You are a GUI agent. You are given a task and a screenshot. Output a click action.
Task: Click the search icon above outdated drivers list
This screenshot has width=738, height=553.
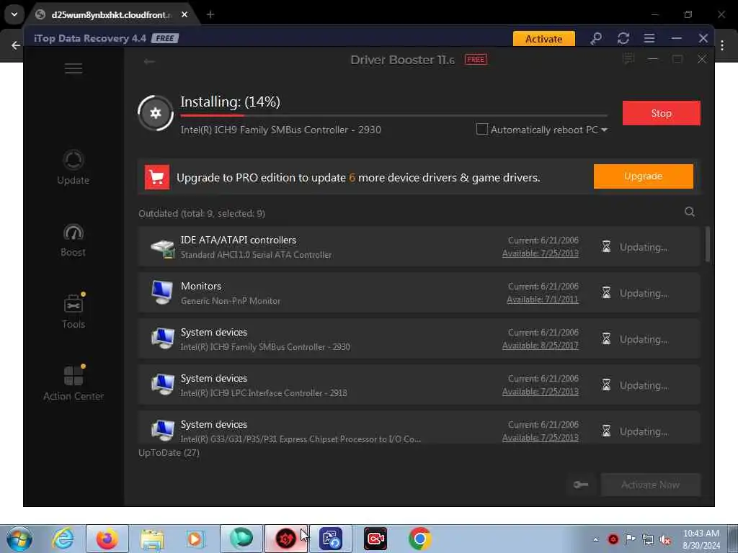(689, 212)
